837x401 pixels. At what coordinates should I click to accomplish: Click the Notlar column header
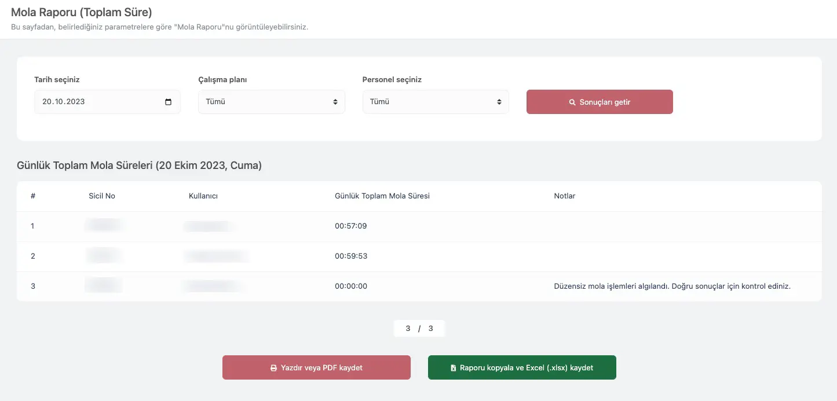pos(564,196)
